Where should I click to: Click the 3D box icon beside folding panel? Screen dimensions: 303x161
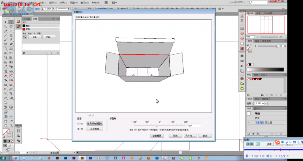coord(19,21)
